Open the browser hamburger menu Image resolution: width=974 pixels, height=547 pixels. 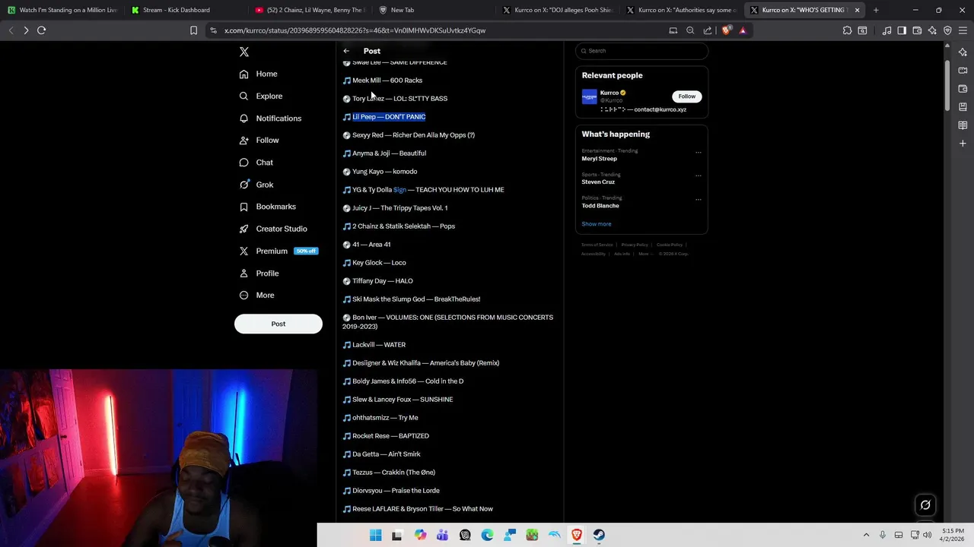coord(963,30)
